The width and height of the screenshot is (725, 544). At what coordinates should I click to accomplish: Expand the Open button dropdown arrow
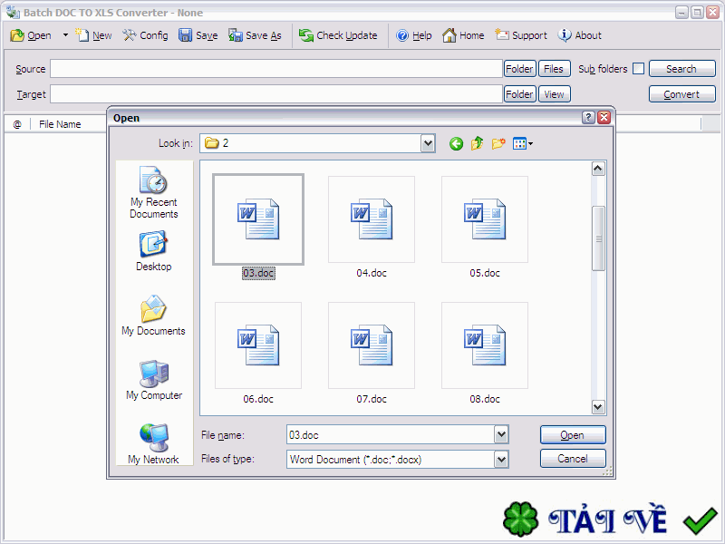(65, 35)
